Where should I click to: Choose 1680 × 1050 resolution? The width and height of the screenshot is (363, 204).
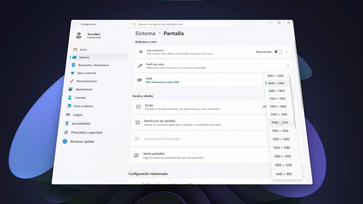[x=283, y=156]
